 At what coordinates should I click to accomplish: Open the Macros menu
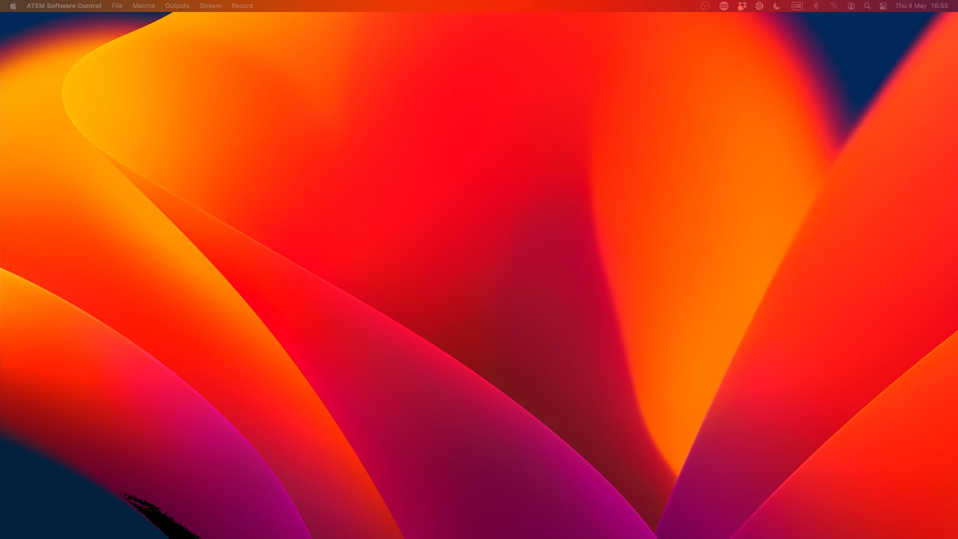144,6
